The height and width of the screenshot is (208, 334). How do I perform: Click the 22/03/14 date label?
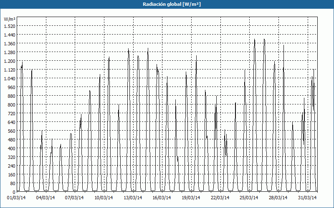220,198
